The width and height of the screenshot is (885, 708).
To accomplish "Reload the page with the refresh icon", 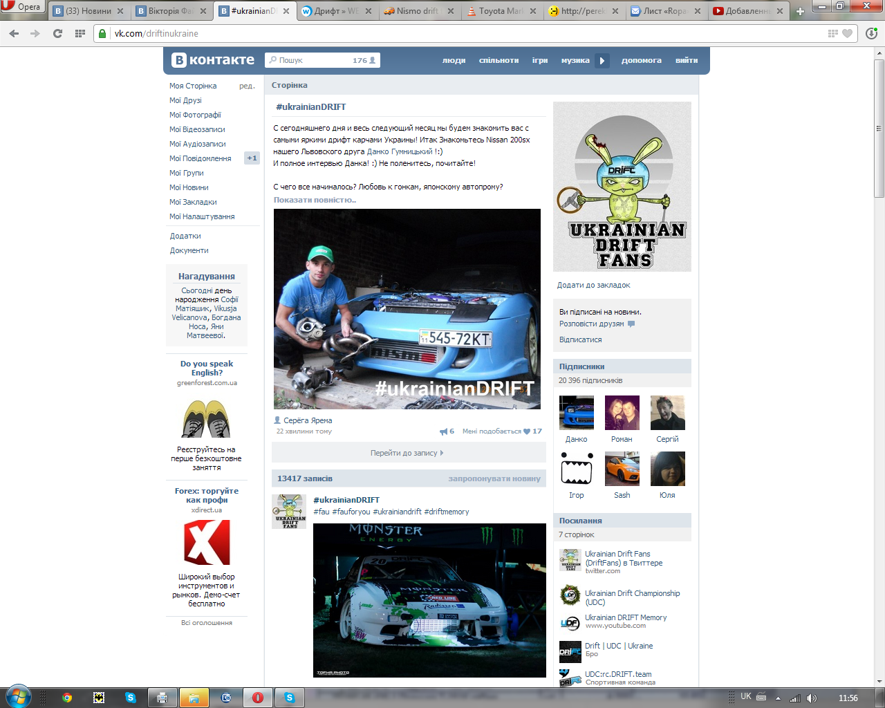I will tap(58, 33).
